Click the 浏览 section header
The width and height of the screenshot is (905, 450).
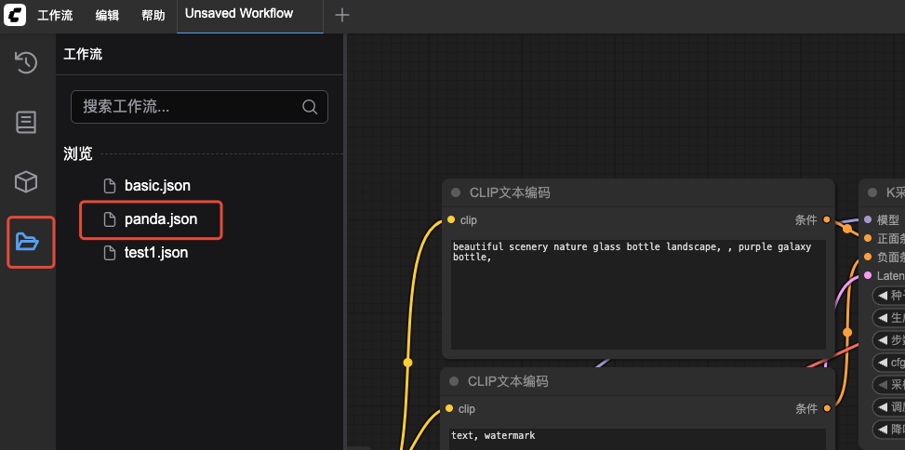(78, 153)
